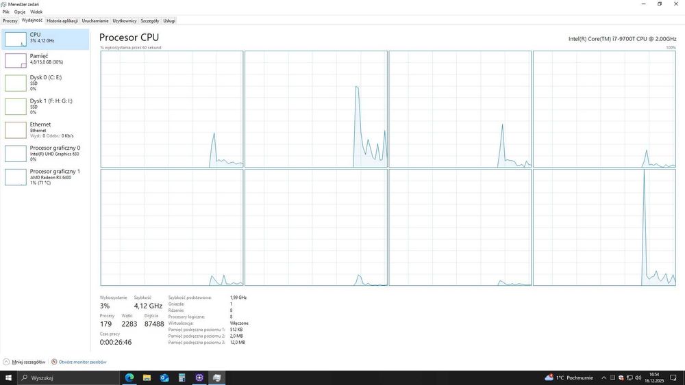Open the Plik menu
Viewport: 685px width, 385px height.
(x=5, y=12)
